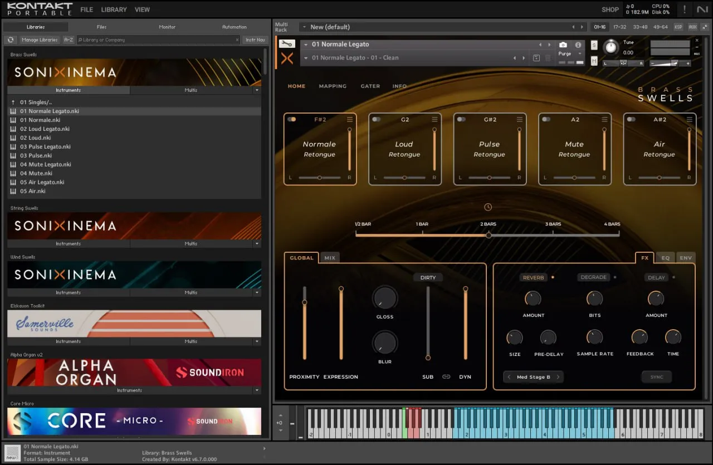The width and height of the screenshot is (713, 465).
Task: Click the clock sync icon above length slider
Action: [x=488, y=207]
